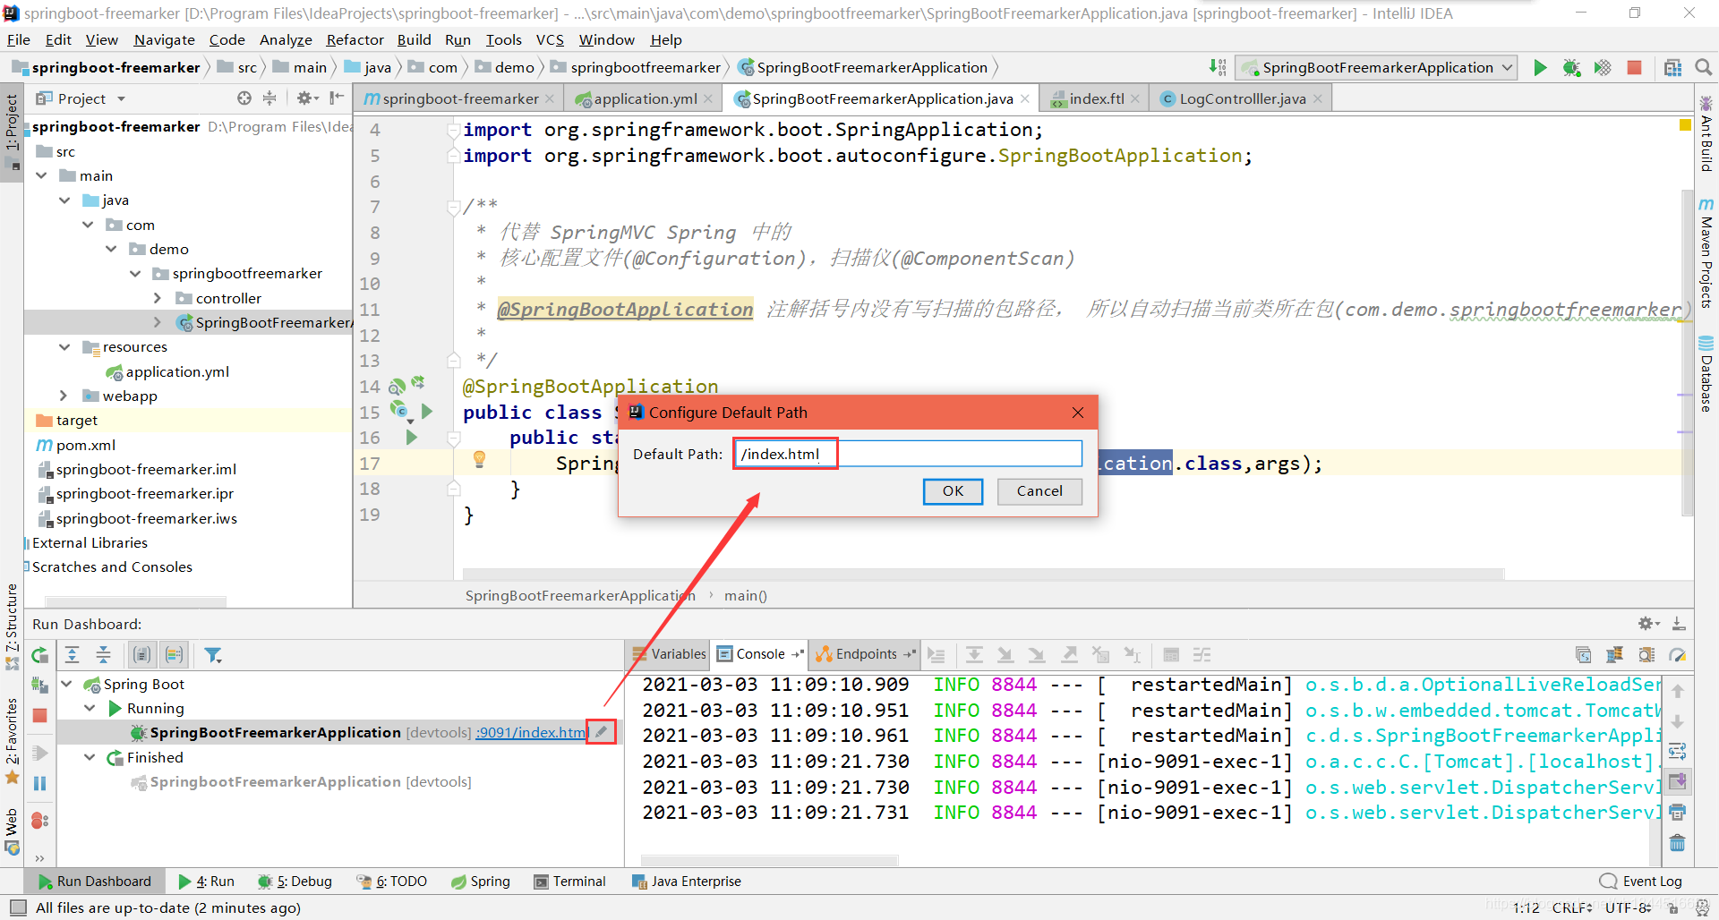The image size is (1719, 920).
Task: Open the Database side panel
Action: (1706, 374)
